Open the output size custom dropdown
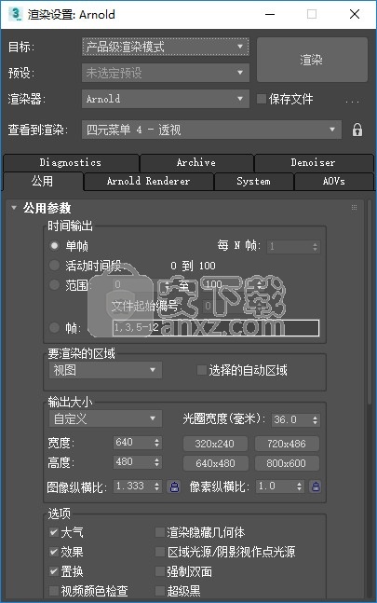Screen dimensions: 377x603 pos(105,418)
